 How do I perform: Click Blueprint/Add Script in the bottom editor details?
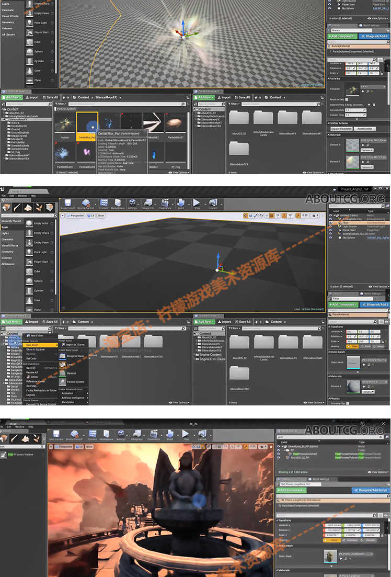tap(371, 490)
